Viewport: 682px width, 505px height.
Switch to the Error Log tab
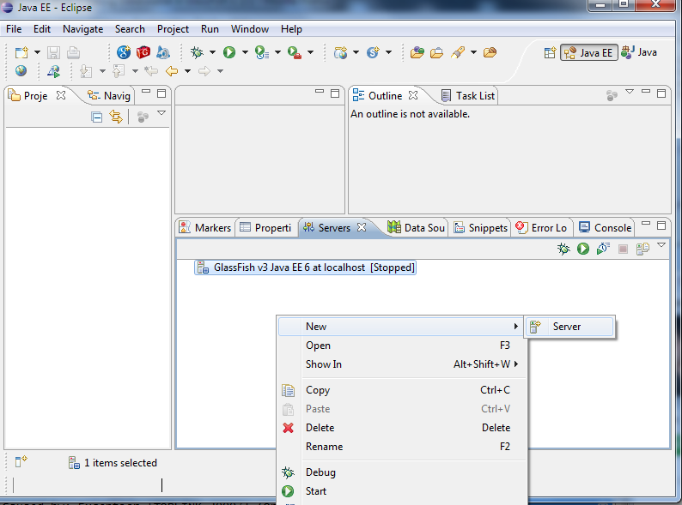coord(541,227)
